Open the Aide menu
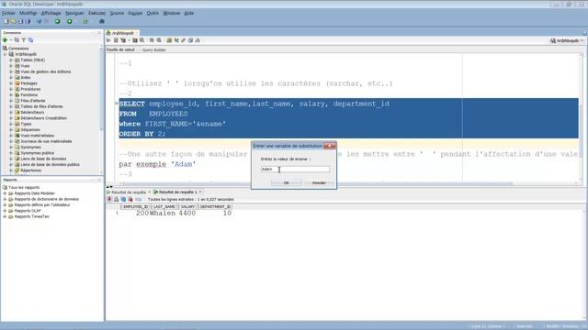 [x=188, y=13]
